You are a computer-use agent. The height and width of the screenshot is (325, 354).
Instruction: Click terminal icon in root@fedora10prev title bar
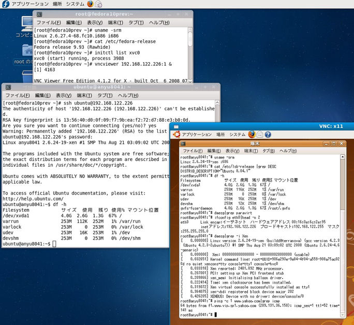tap(39, 14)
